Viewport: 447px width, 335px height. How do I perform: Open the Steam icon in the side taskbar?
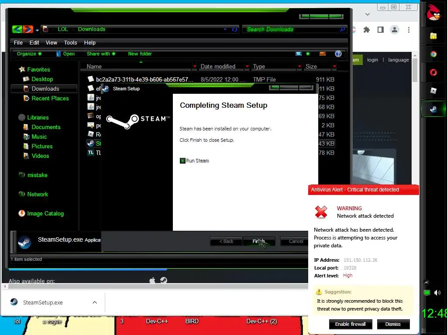433,109
